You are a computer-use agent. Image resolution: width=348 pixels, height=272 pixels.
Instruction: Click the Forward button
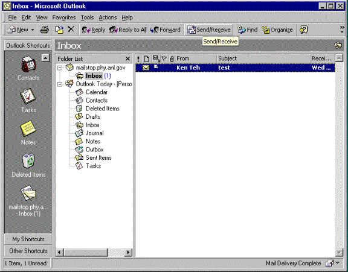point(166,30)
